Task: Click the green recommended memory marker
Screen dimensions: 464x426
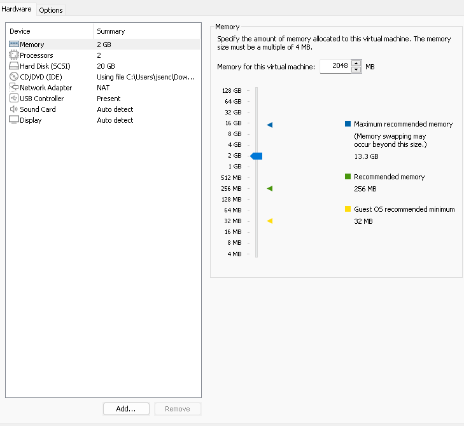Action: (x=270, y=189)
